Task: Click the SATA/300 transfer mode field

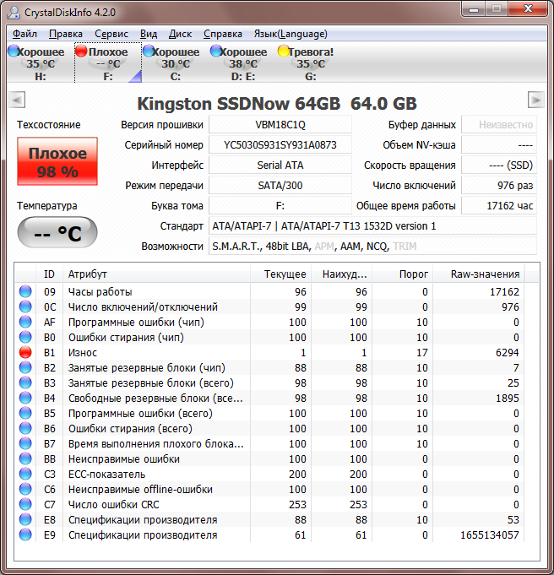Action: pos(280,186)
